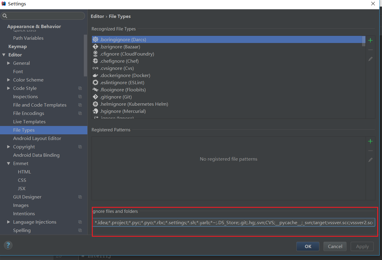This screenshot has height=260, width=382.
Task: Open the help question mark icon
Action: coord(8,245)
